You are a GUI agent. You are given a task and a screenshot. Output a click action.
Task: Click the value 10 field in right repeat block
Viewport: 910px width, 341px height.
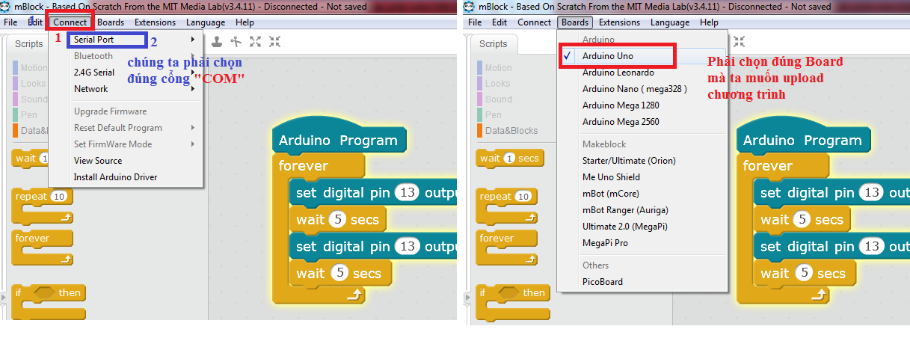pos(523,197)
